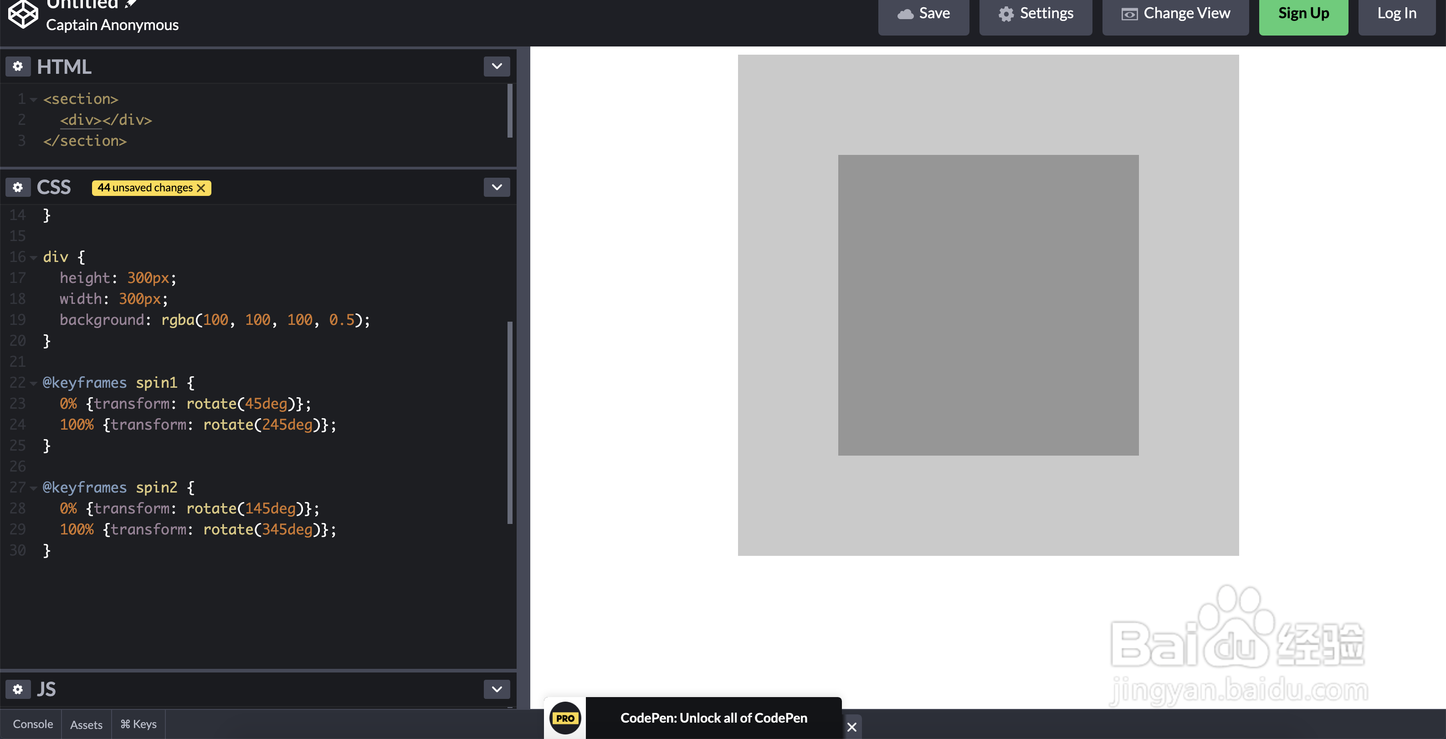Screen dimensions: 1446x739
Task: Click the CodePen logo icon
Action: [23, 13]
